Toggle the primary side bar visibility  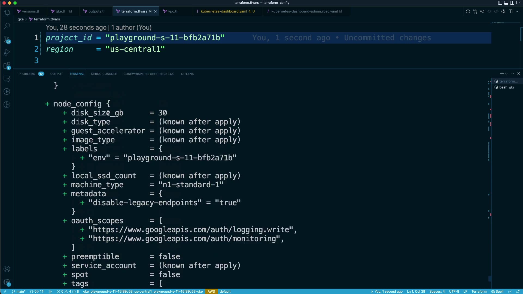click(500, 3)
